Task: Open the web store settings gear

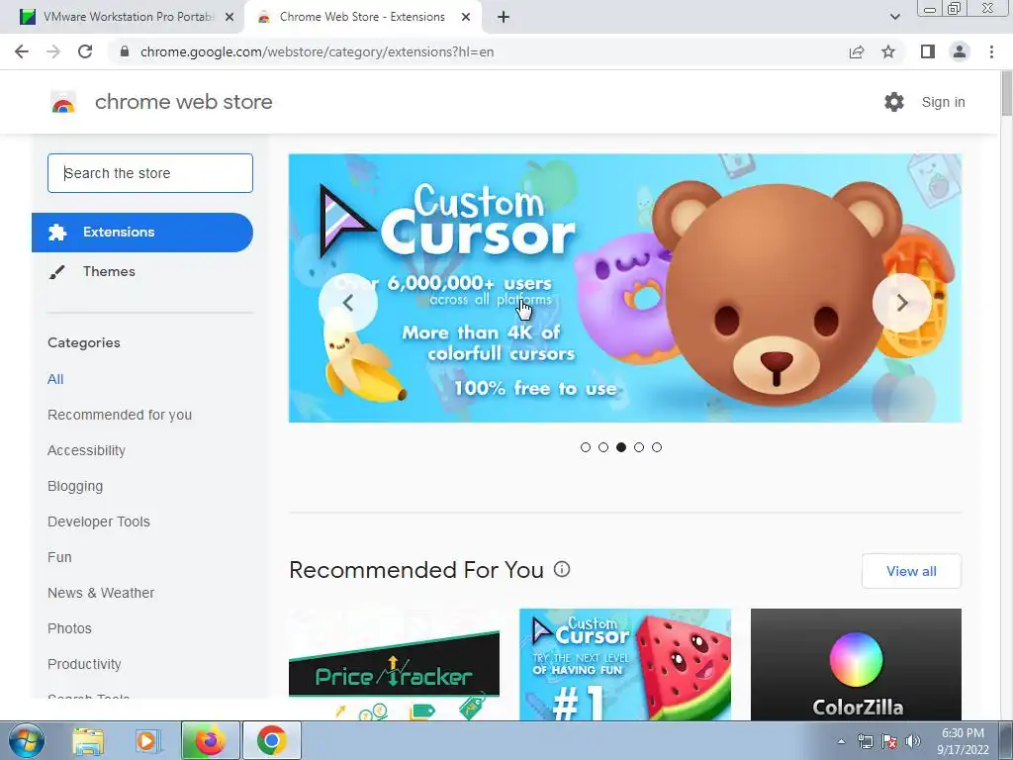Action: 894,102
